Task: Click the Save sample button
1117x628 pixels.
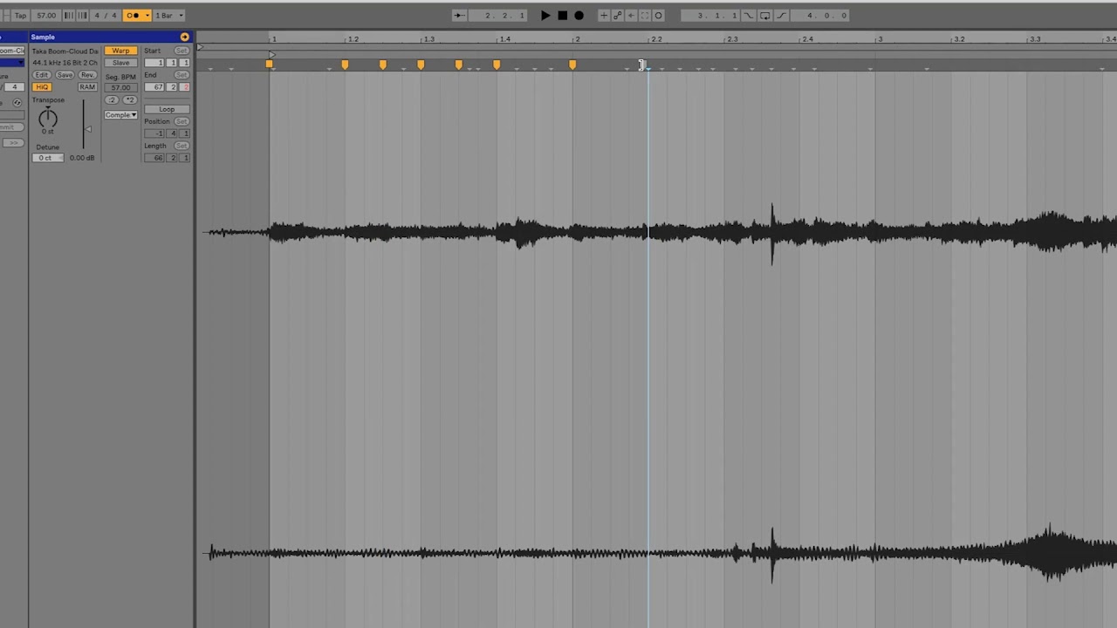Action: pos(65,75)
